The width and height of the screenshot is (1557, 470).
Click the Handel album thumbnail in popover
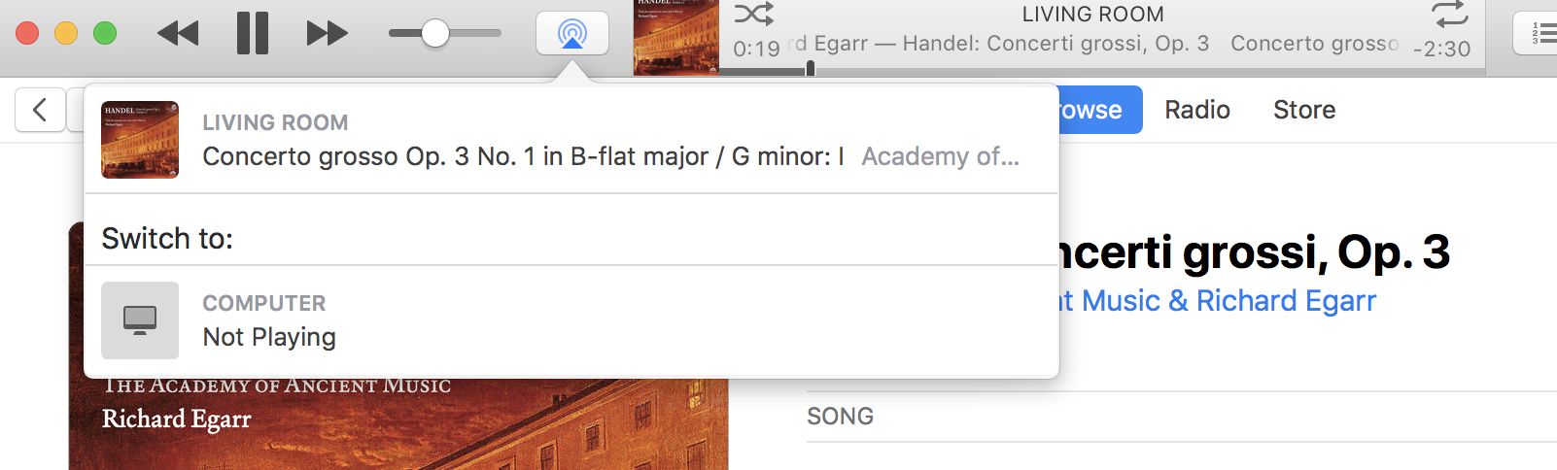[140, 140]
